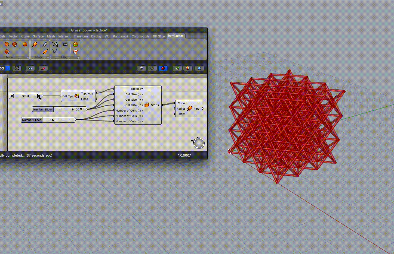Toggle preview selected objects only

pos(177,68)
